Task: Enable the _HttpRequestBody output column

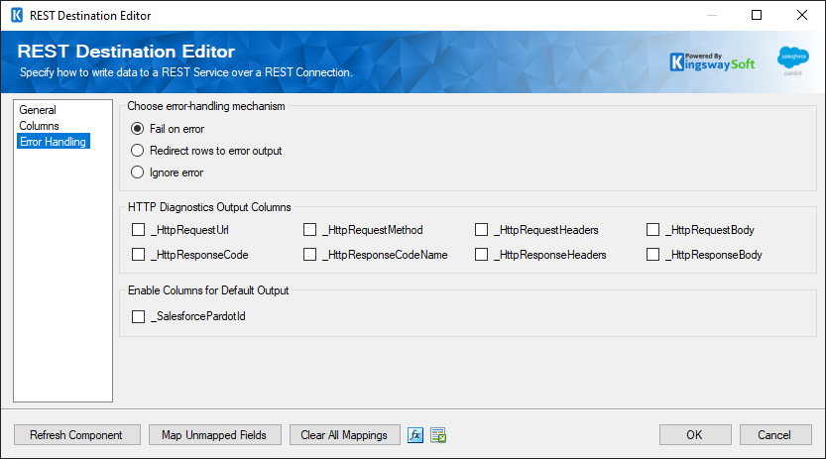Action: 653,230
